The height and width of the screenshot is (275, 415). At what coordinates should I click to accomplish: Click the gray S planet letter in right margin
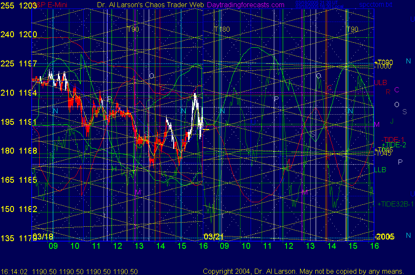point(404,112)
